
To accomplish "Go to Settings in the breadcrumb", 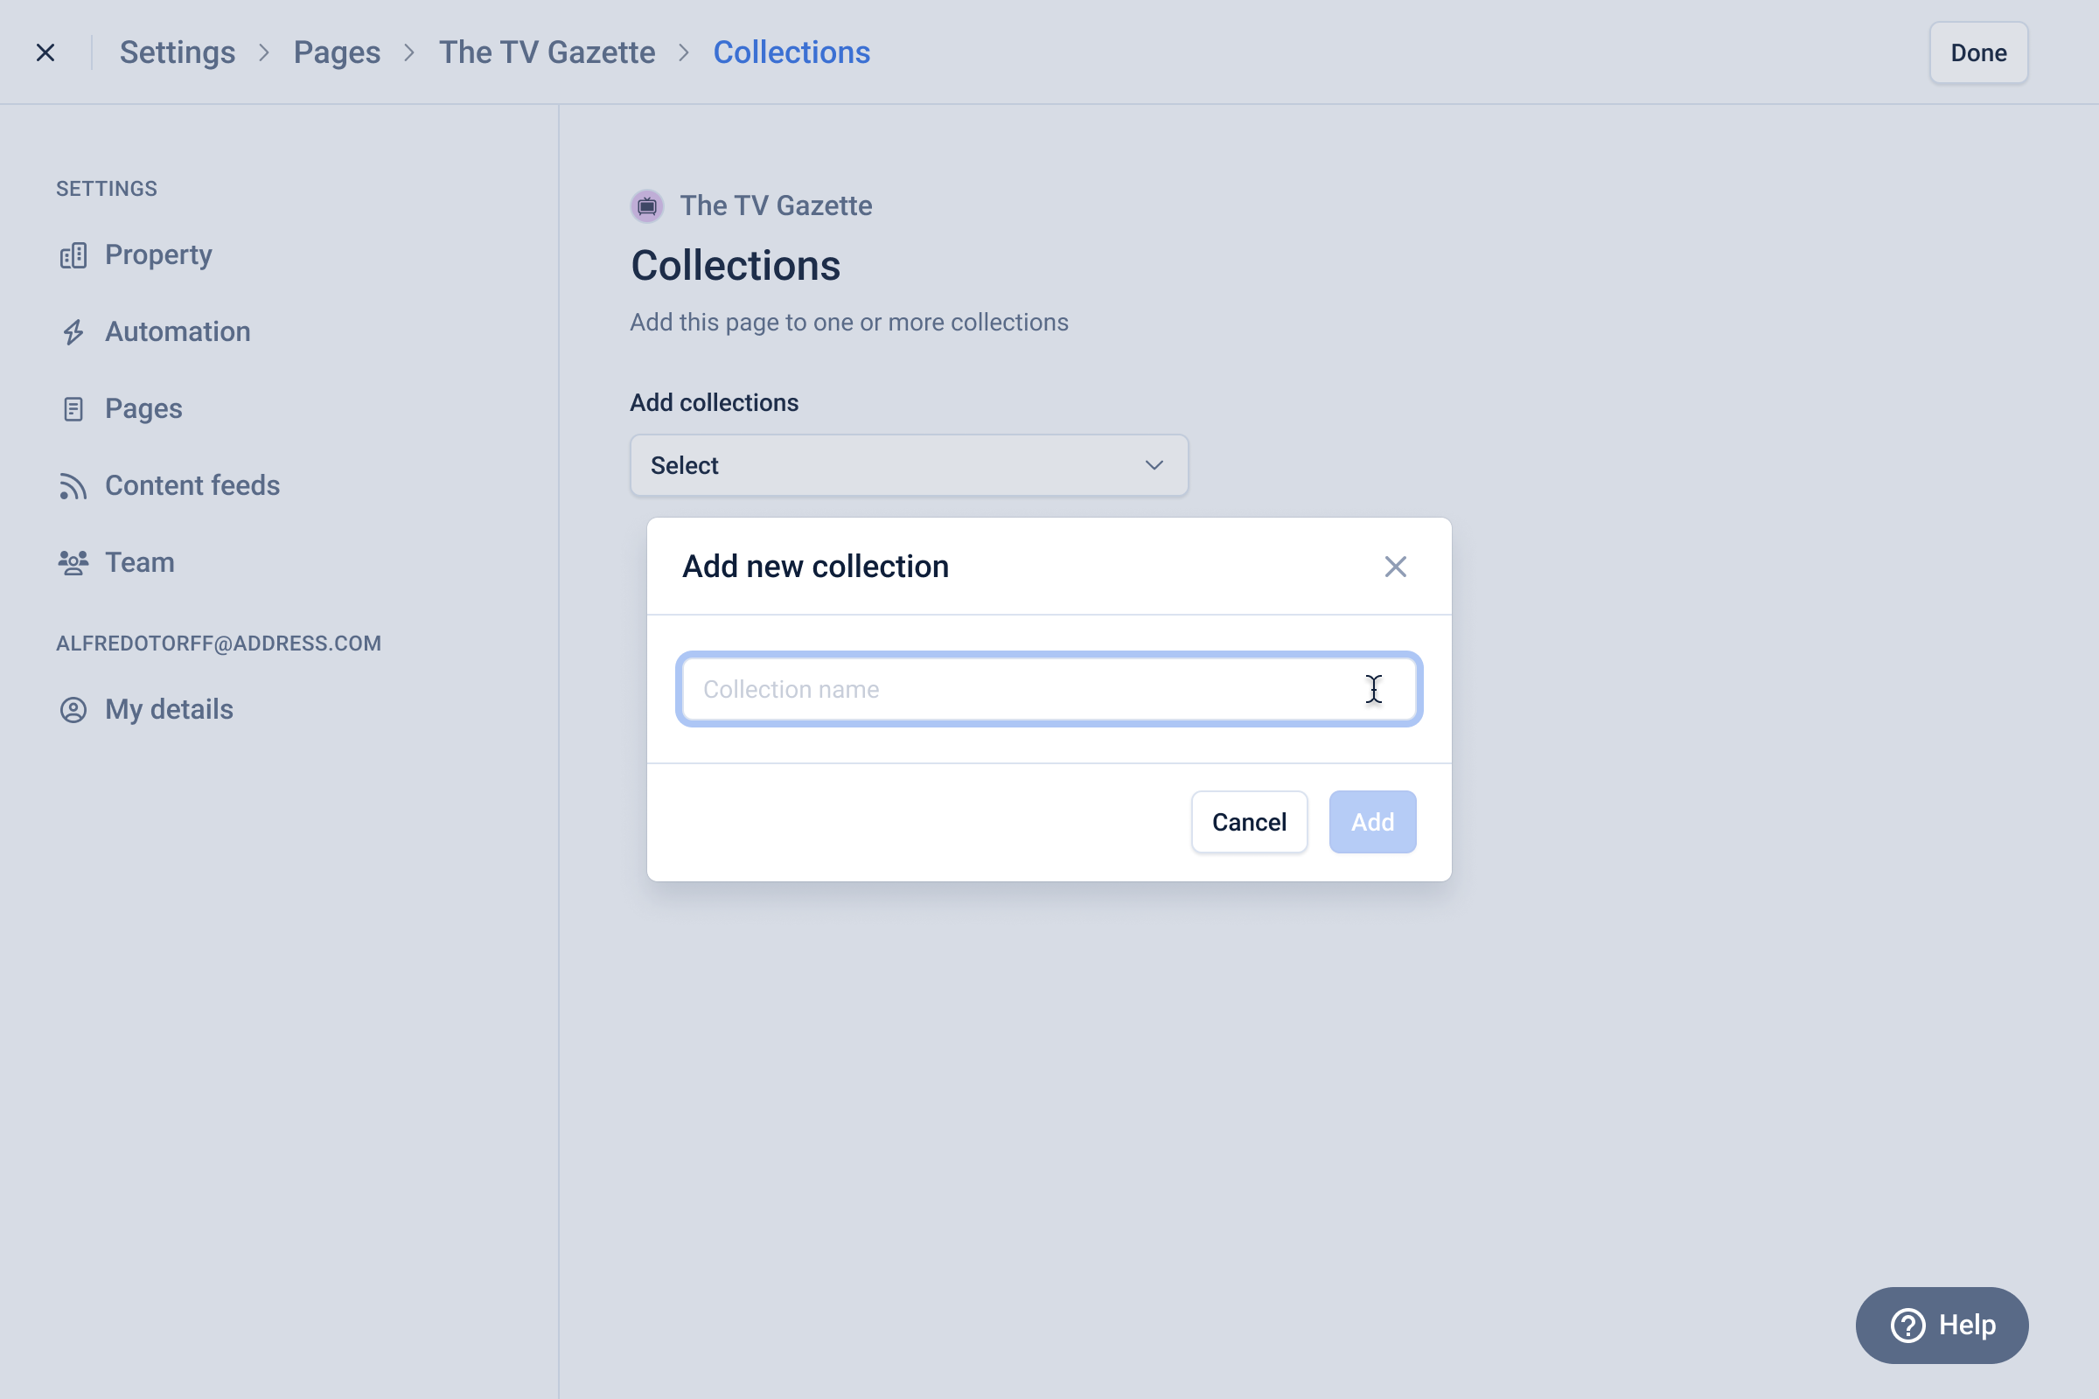I will point(178,52).
